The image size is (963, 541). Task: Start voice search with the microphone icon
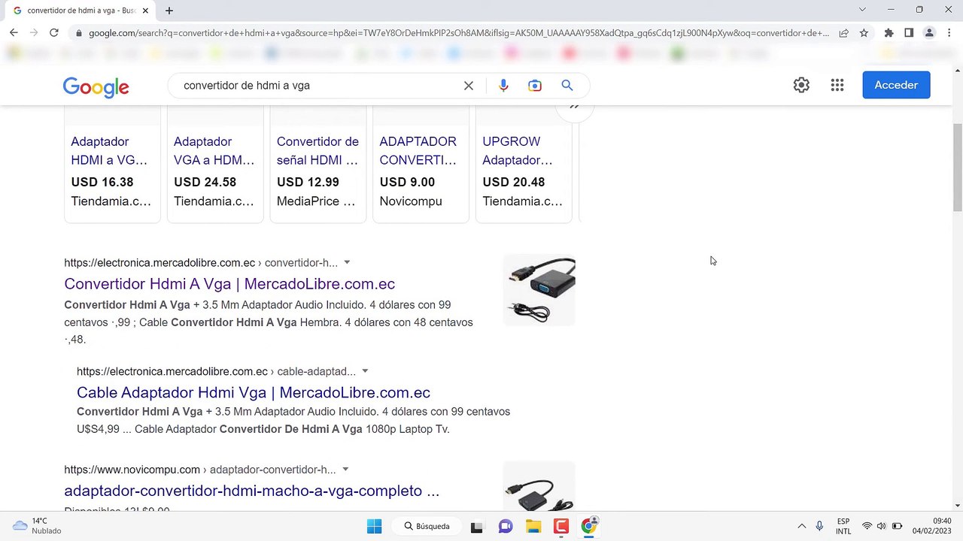pos(503,86)
